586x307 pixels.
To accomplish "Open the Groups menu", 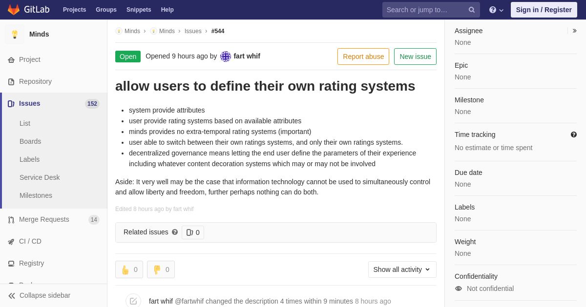I will (x=106, y=10).
